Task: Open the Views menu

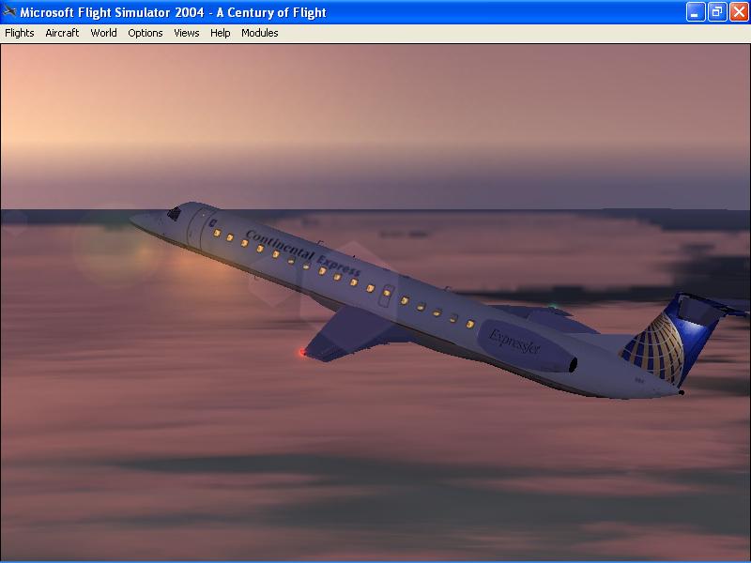Action: tap(187, 33)
